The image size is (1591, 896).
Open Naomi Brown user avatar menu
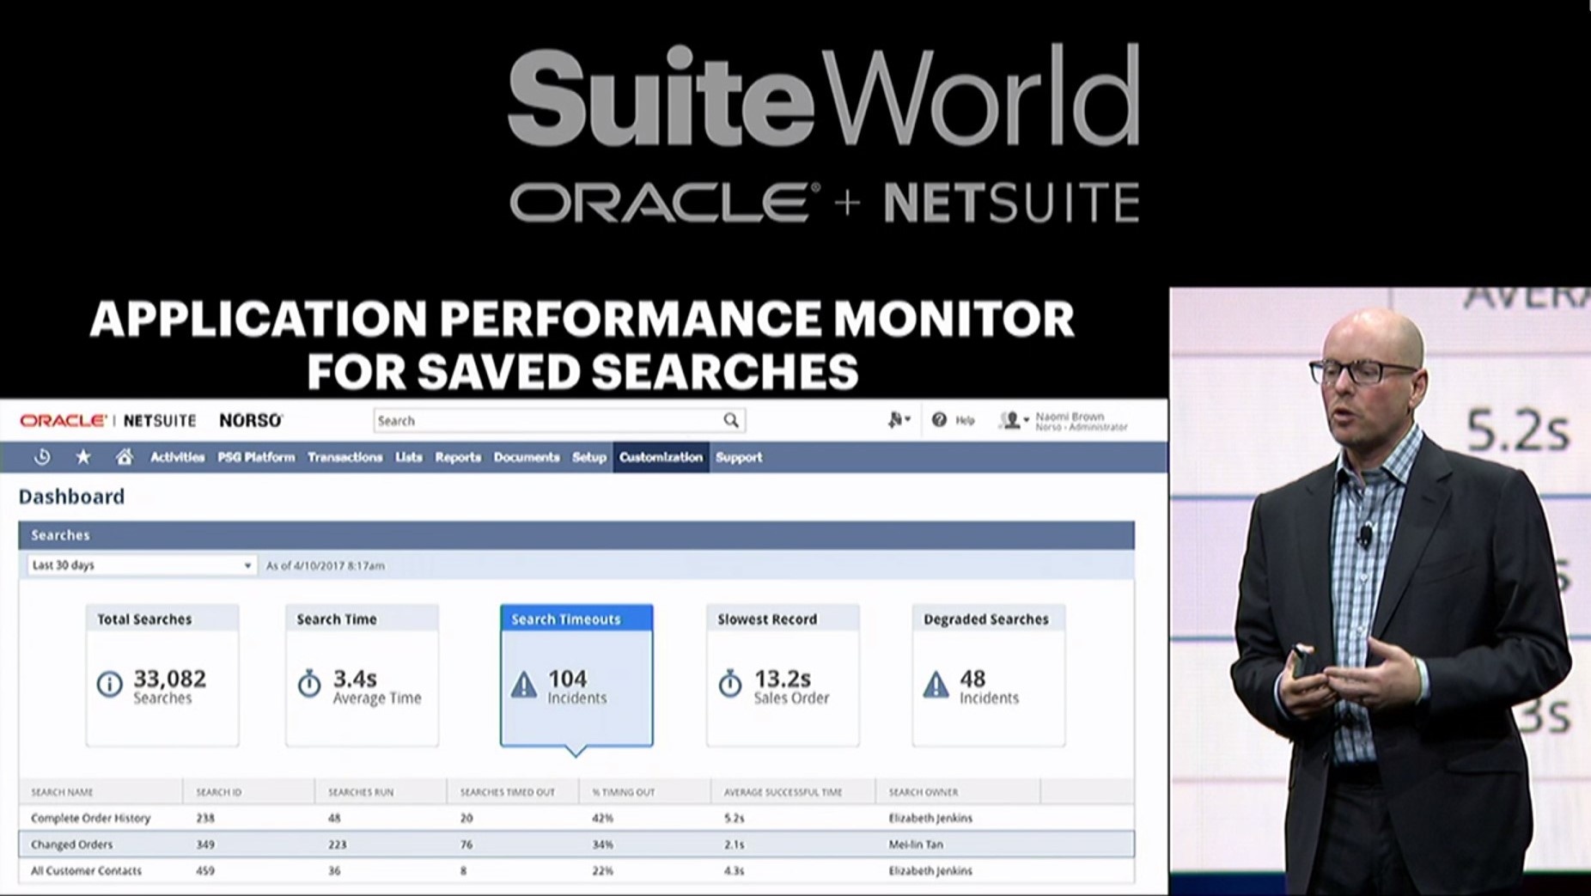pos(1013,419)
